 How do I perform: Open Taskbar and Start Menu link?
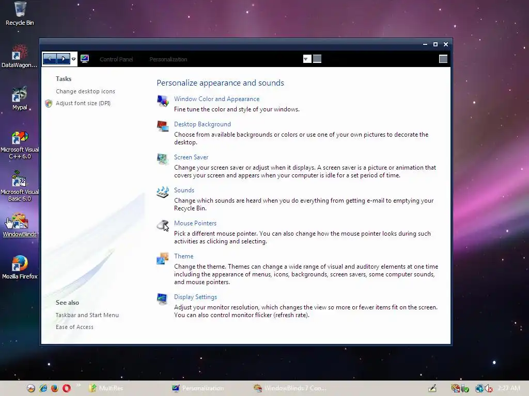(x=87, y=315)
